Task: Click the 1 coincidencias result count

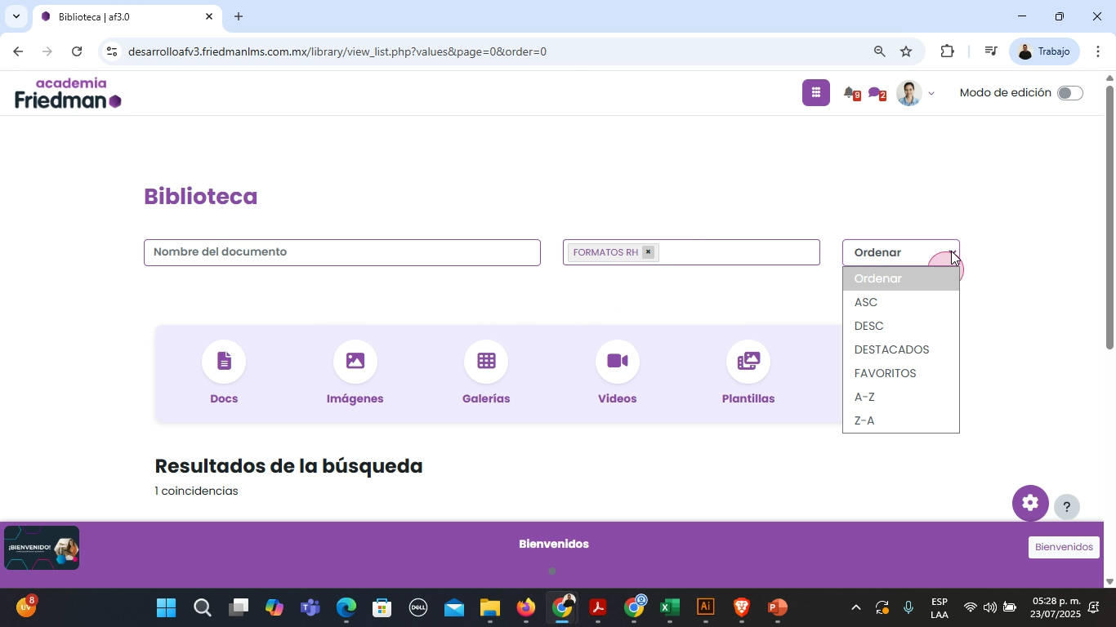Action: 196,491
